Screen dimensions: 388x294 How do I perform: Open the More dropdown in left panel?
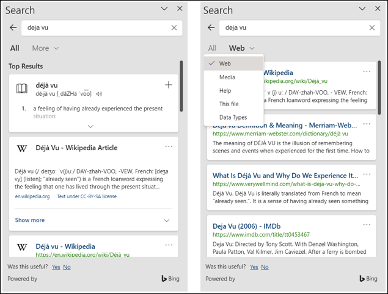(45, 48)
